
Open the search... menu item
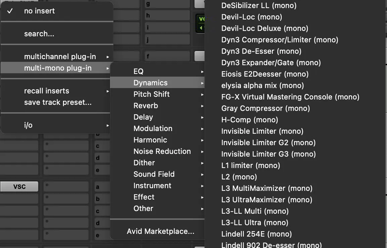pos(39,33)
